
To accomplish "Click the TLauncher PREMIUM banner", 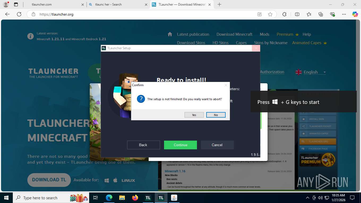I will pos(317,160).
